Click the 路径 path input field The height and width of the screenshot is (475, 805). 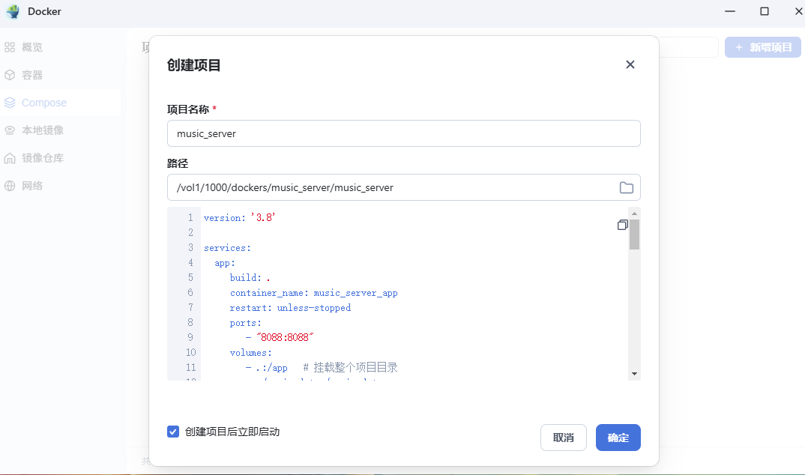403,187
